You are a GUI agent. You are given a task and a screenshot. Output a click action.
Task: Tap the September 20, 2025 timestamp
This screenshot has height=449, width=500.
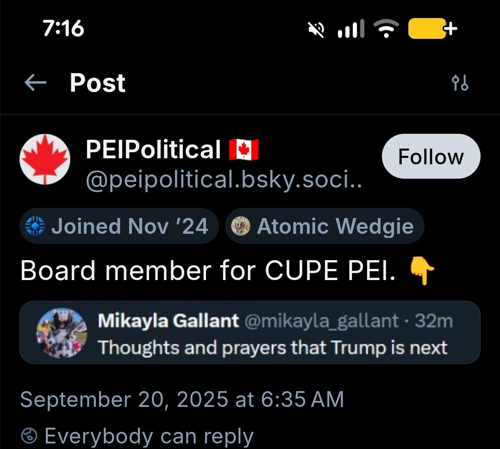pos(182,399)
